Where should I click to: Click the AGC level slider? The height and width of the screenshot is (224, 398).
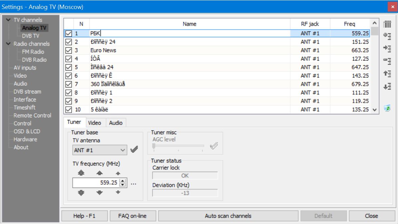tap(178, 146)
